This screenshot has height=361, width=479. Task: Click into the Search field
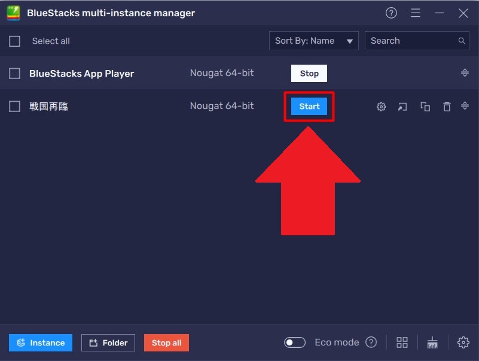pyautogui.click(x=417, y=41)
